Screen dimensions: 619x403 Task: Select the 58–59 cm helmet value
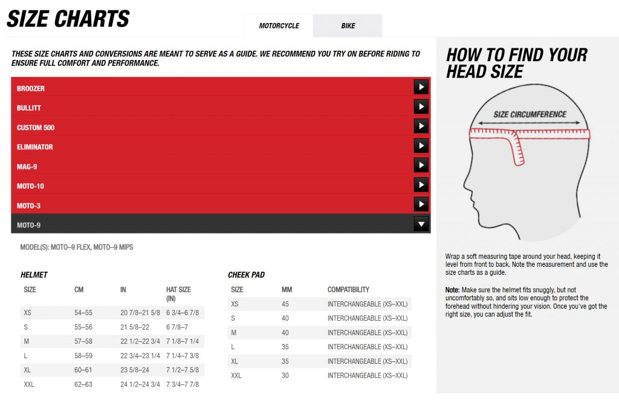83,356
